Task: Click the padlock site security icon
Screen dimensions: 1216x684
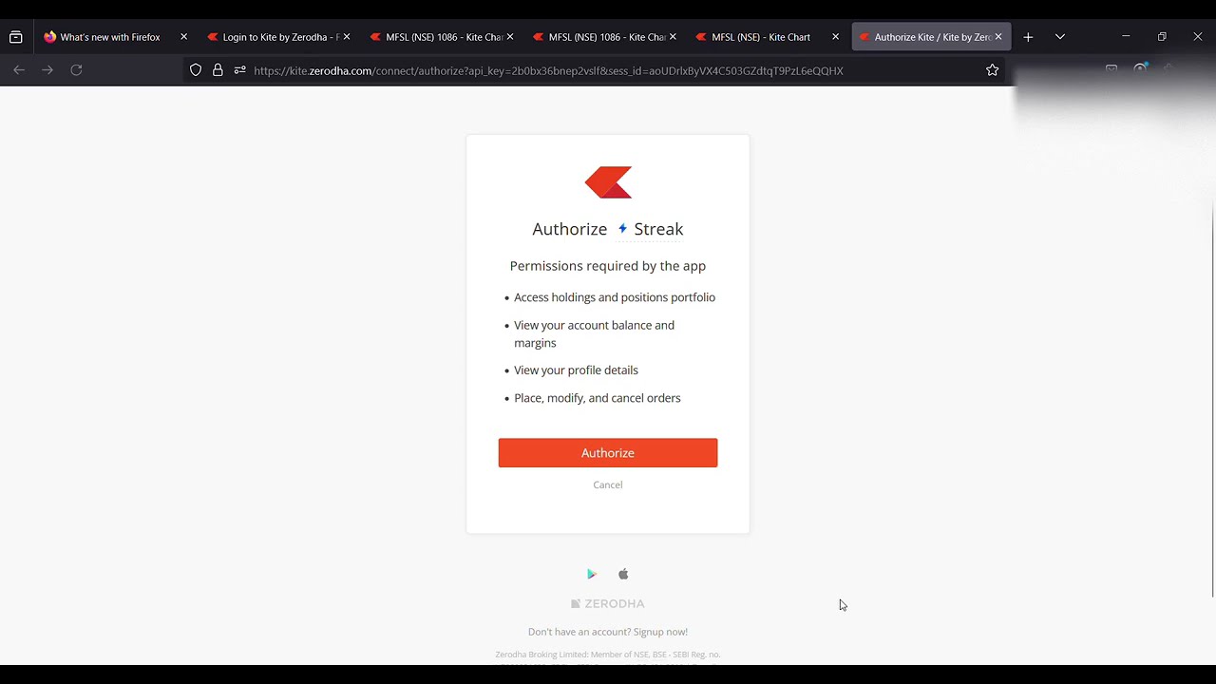Action: 218,70
